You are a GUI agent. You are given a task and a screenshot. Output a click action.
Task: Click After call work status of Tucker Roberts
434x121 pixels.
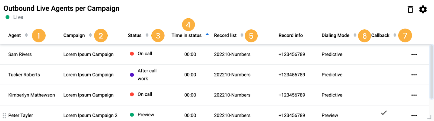[x=147, y=75]
